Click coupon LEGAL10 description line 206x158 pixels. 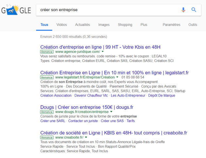pos(103,56)
